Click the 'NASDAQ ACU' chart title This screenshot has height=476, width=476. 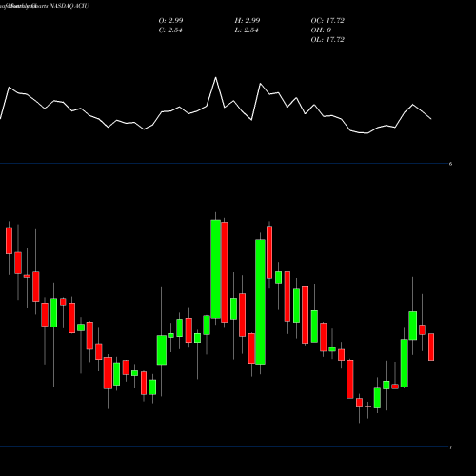(x=69, y=6)
